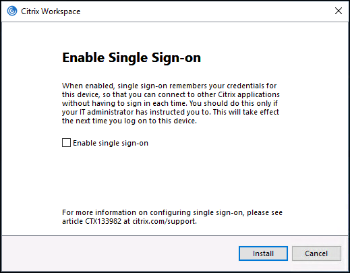Viewport: 350px width, 273px height.
Task: Click the CTX133982 article reference
Action: pos(103,221)
